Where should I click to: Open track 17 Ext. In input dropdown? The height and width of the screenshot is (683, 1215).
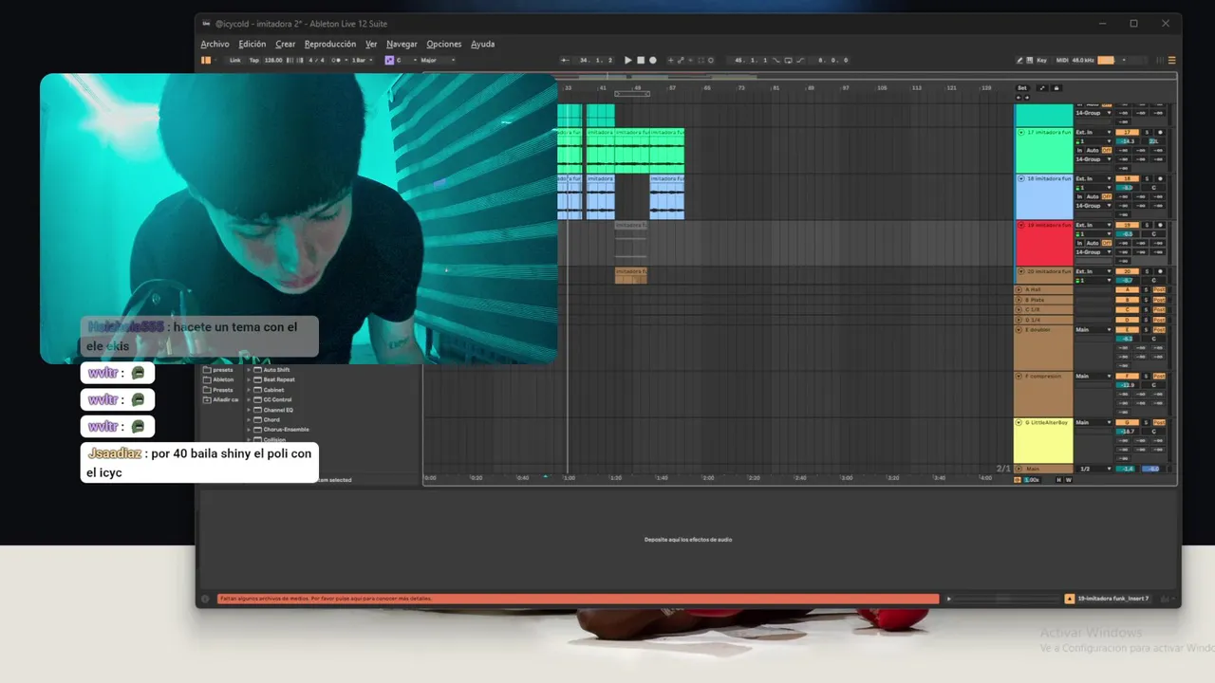pos(1093,132)
